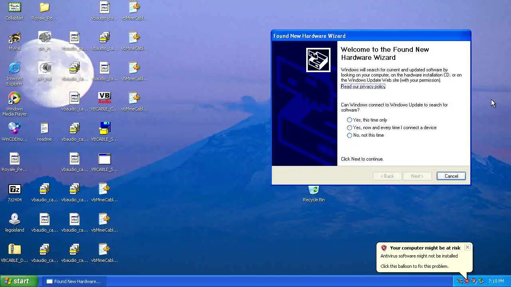
Task: Select the VBCABLE_S... floppy disk icon
Action: [x=104, y=132]
